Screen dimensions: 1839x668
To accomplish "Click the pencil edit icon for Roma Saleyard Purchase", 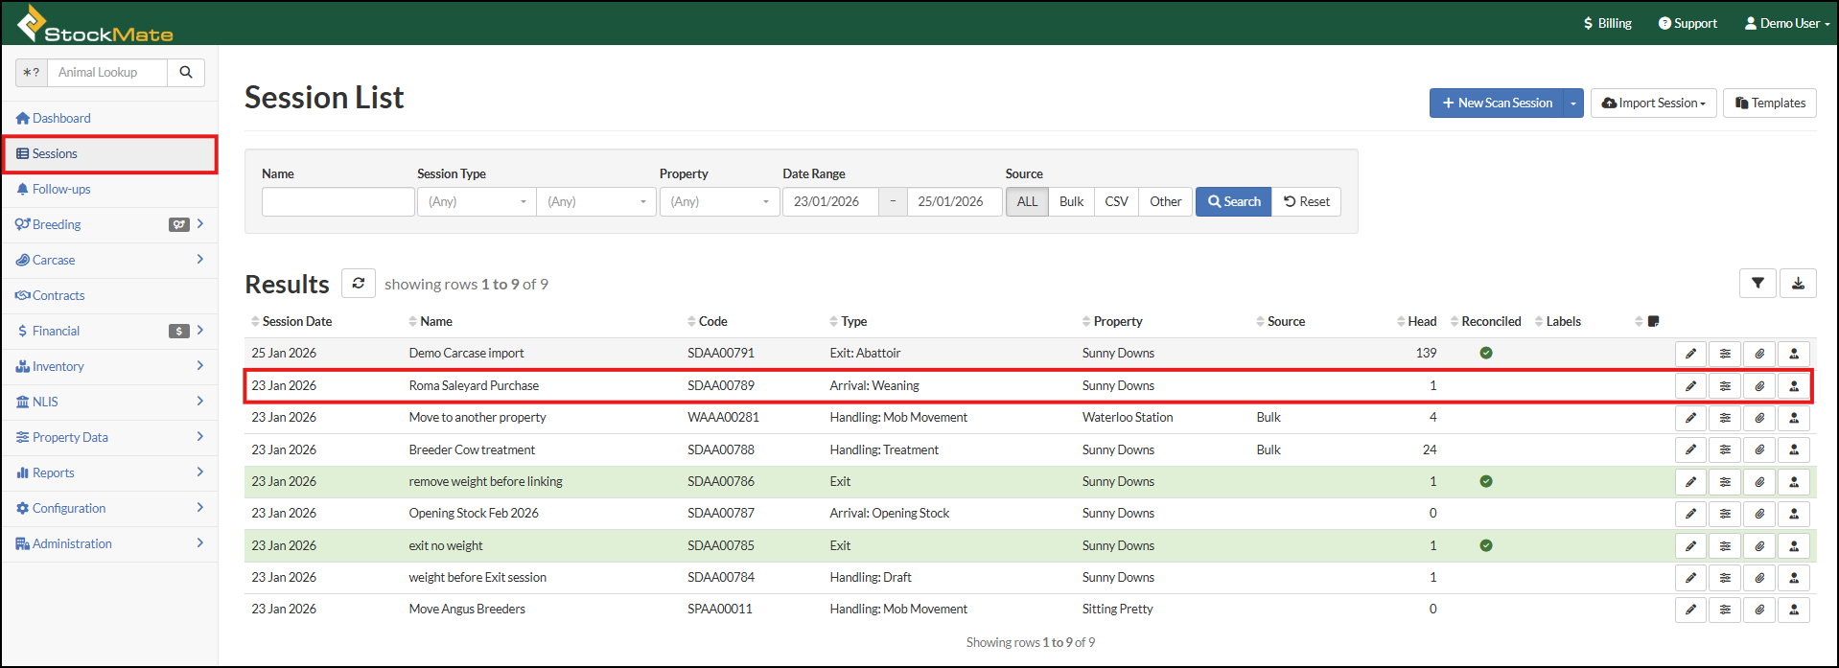I will (1690, 386).
